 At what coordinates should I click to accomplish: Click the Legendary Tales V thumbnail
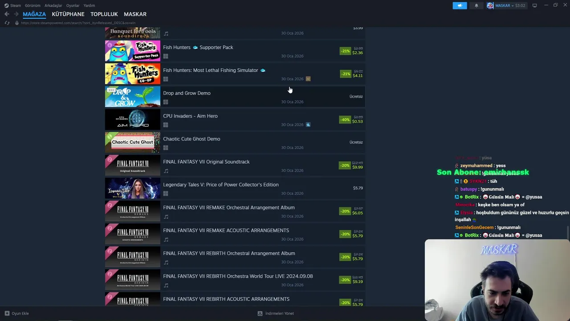point(132,188)
